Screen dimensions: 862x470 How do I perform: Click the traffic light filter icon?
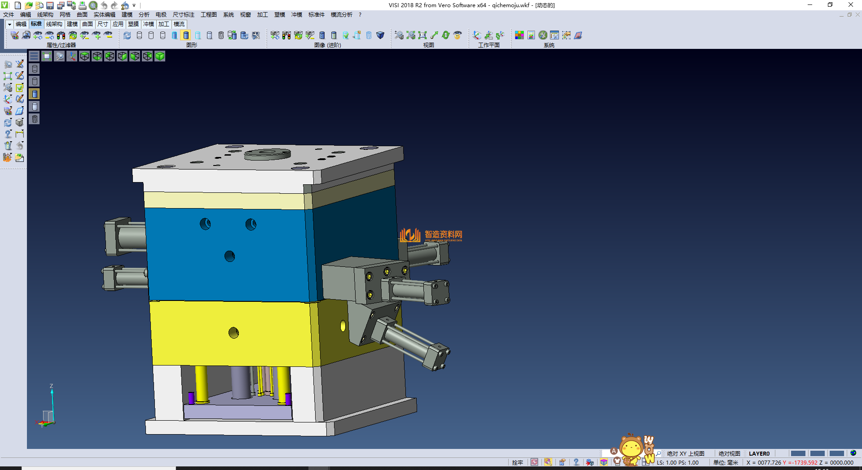[x=61, y=35]
